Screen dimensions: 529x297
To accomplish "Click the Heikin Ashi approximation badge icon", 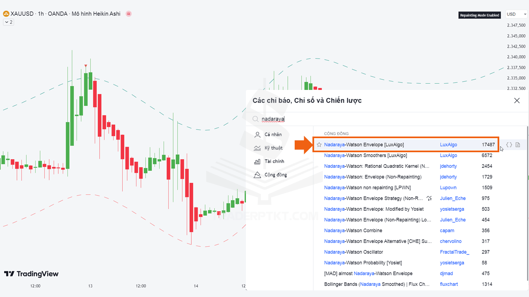I will click(129, 14).
